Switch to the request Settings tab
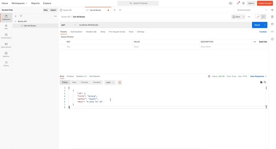Viewport: 276px width, 149px height. point(141,32)
